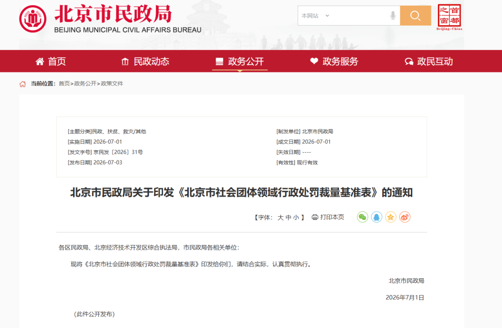Follow the 政务公开 breadcrumb link

click(85, 84)
